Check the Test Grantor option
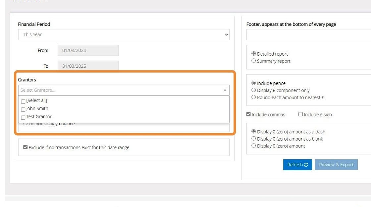Viewport: 371px width, 207px height. coord(23,117)
